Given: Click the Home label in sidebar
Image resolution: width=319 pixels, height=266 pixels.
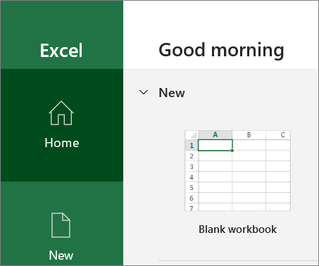Looking at the screenshot, I should point(62,143).
